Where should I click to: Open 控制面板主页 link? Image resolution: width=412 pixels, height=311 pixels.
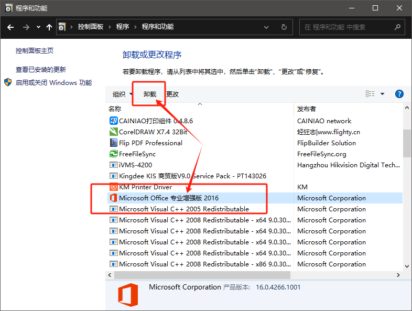coord(35,51)
